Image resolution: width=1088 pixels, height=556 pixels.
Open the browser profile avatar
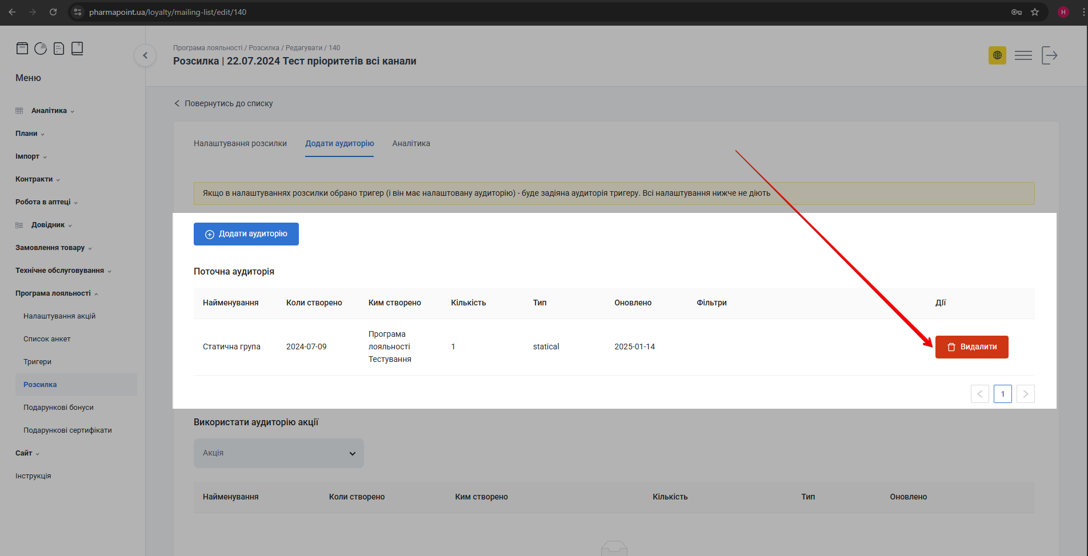click(1063, 12)
